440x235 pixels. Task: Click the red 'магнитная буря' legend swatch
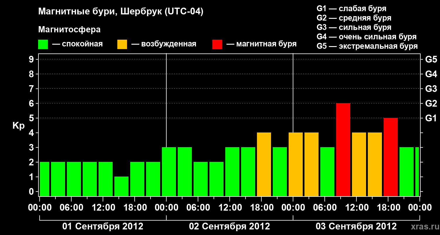coord(217,44)
